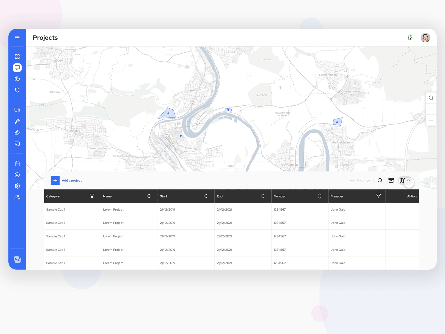
Task: Sort by Name column arrows
Action: point(149,196)
